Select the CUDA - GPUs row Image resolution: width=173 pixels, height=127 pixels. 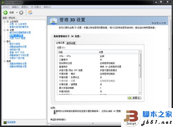point(98,56)
